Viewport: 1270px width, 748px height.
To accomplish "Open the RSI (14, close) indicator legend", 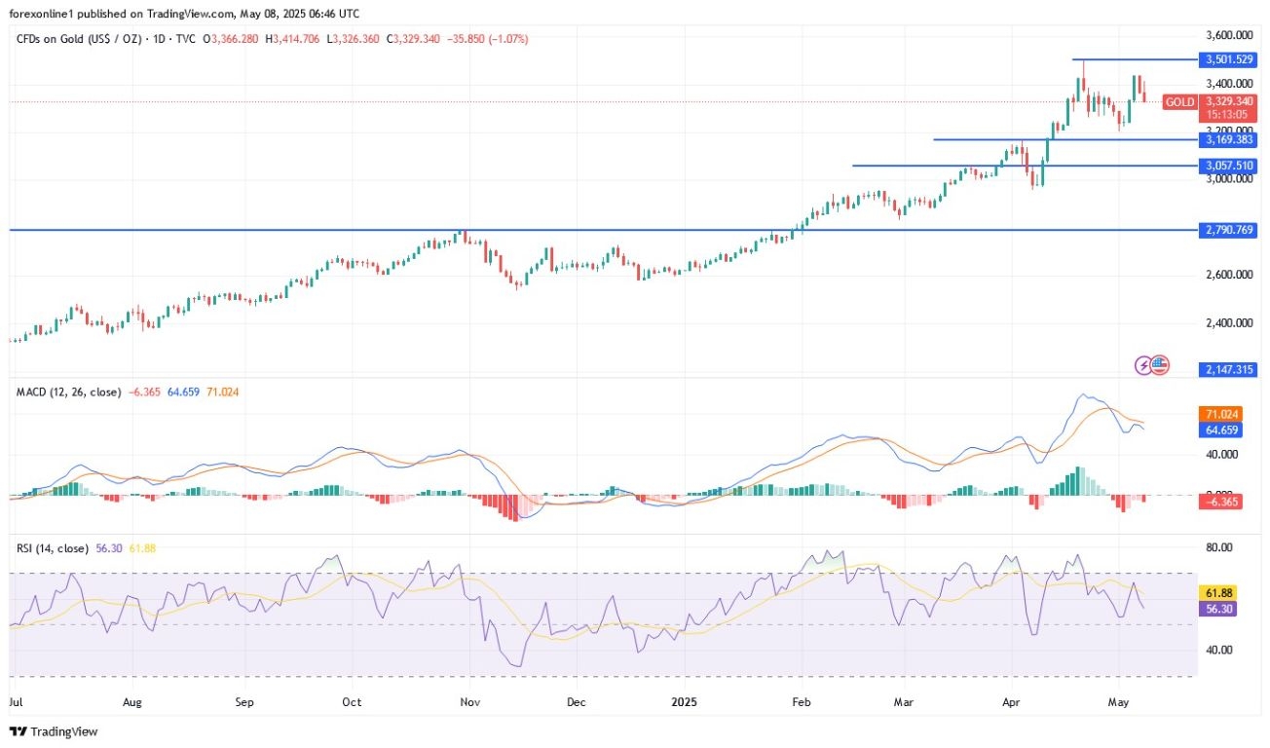I will 53,548.
